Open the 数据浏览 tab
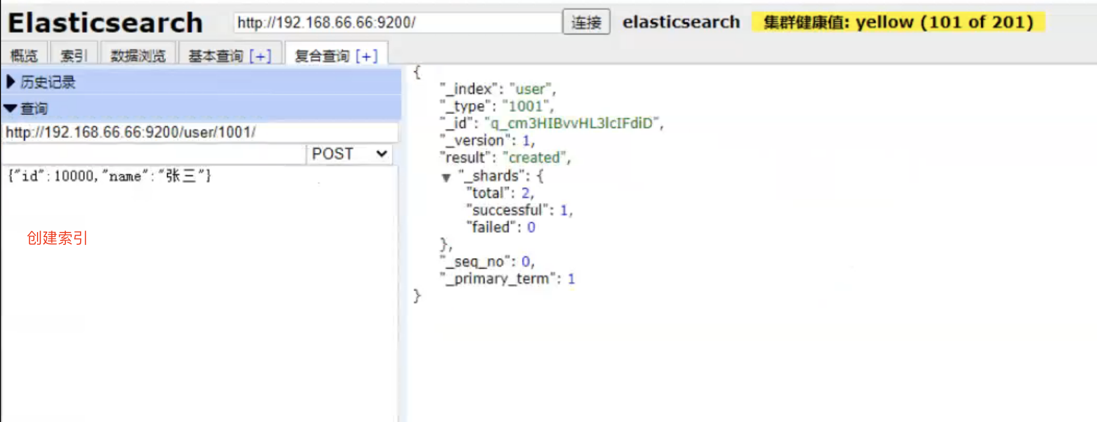This screenshot has height=422, width=1097. click(x=138, y=55)
